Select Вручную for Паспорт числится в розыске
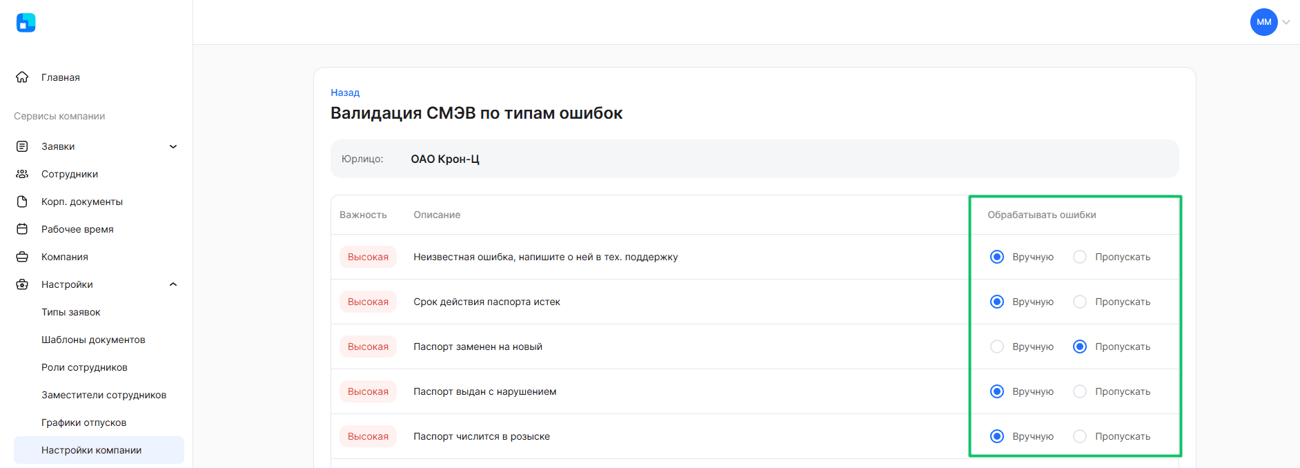The width and height of the screenshot is (1300, 468). (997, 436)
